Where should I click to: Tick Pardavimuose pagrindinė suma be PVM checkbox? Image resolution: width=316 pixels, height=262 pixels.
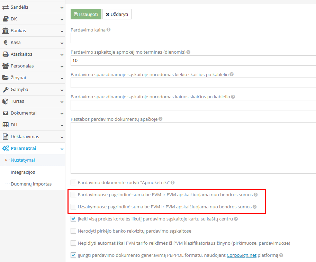point(73,195)
